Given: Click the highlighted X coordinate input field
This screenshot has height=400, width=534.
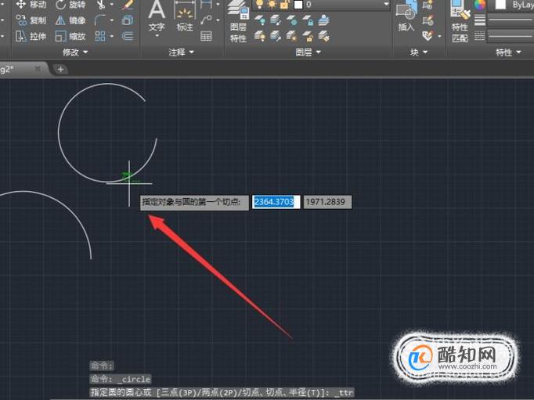Looking at the screenshot, I should coord(276,202).
